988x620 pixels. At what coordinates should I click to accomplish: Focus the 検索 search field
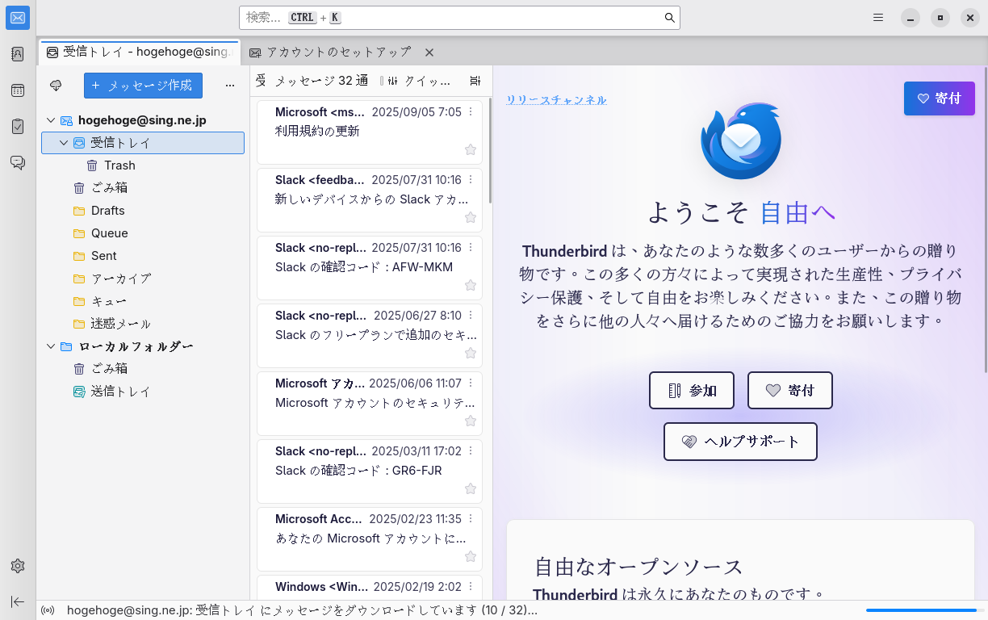tap(459, 18)
